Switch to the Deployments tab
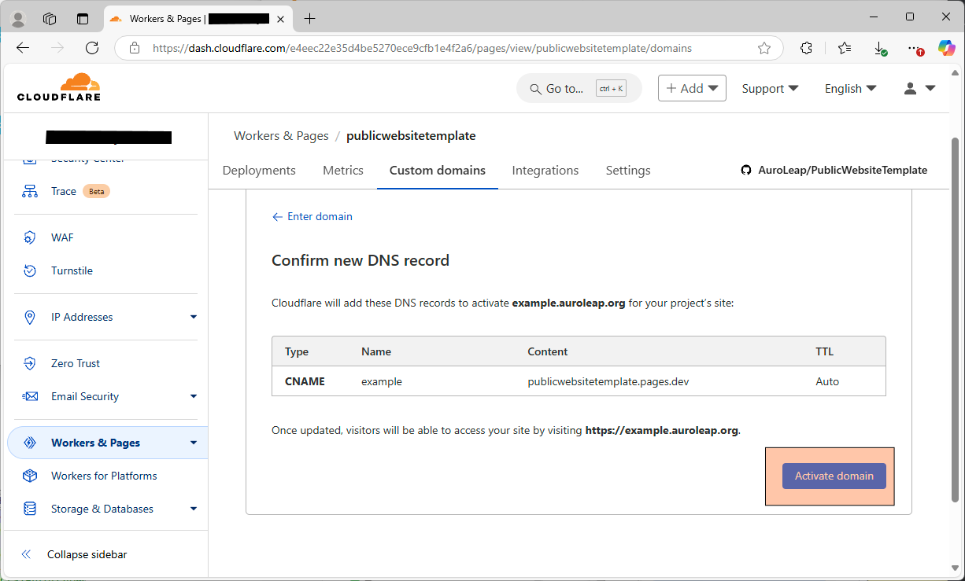Viewport: 965px width, 581px height. [x=259, y=170]
